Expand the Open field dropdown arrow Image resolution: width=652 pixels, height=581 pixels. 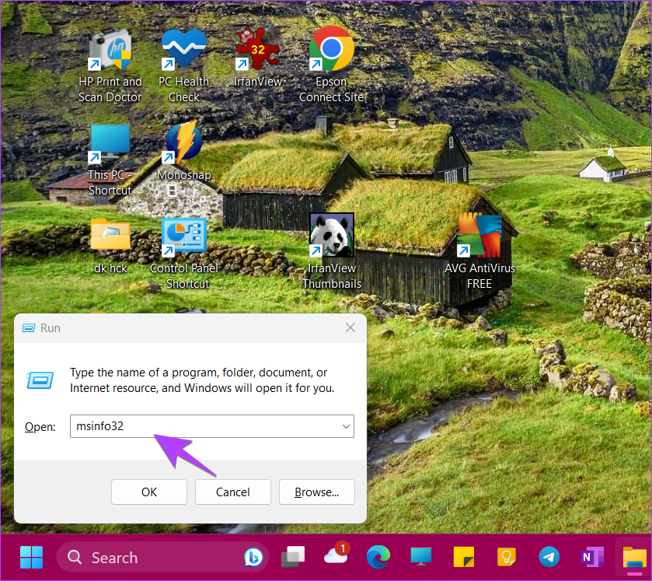pos(345,426)
